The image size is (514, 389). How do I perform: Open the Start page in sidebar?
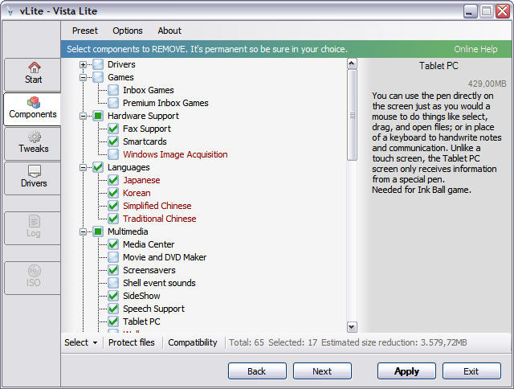pos(32,75)
